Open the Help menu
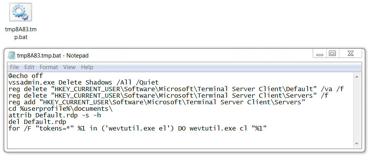The height and width of the screenshot is (156, 369). 87,67
